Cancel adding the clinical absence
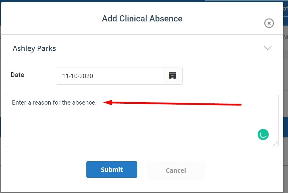The image size is (288, 193). pos(176,170)
